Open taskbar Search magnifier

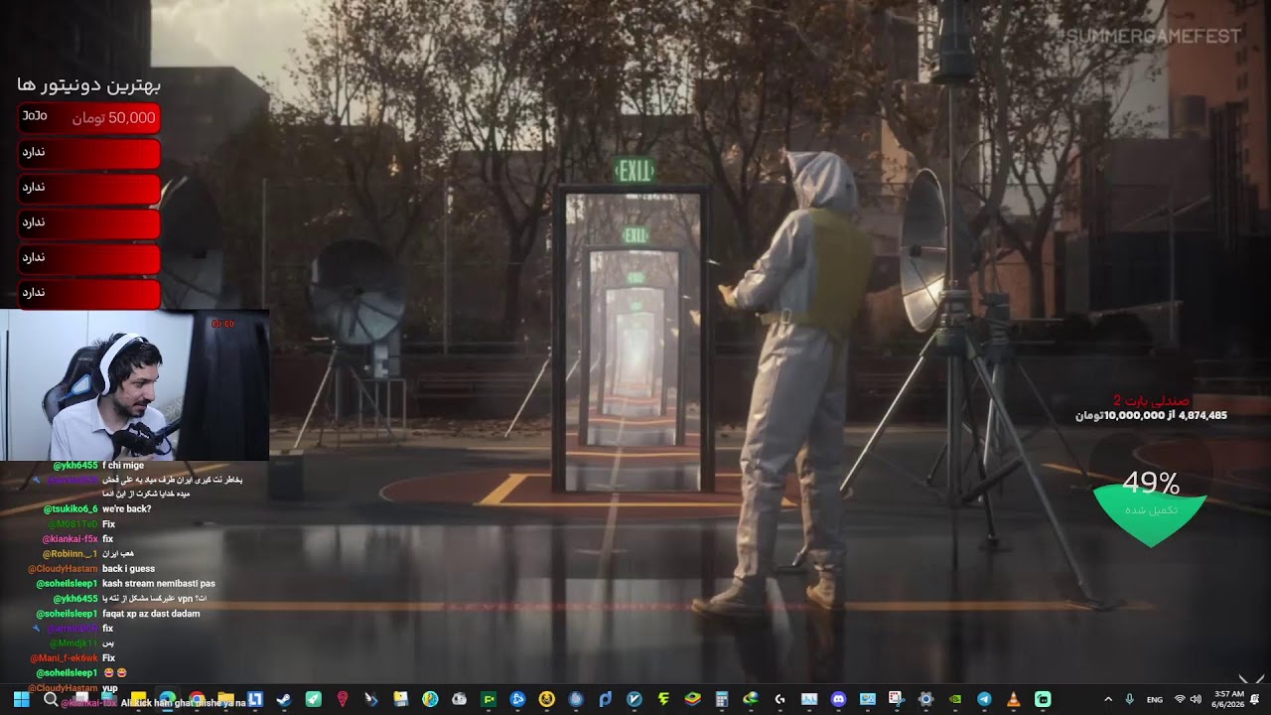pyautogui.click(x=51, y=699)
